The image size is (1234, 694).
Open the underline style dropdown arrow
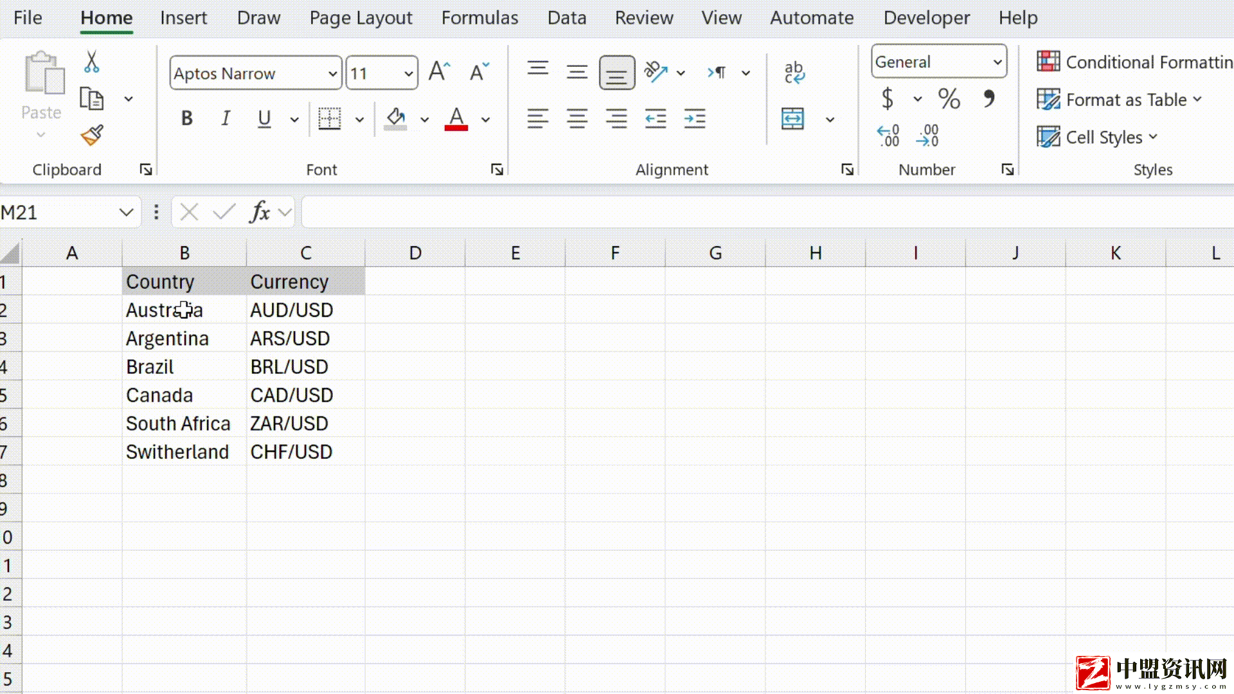(294, 120)
